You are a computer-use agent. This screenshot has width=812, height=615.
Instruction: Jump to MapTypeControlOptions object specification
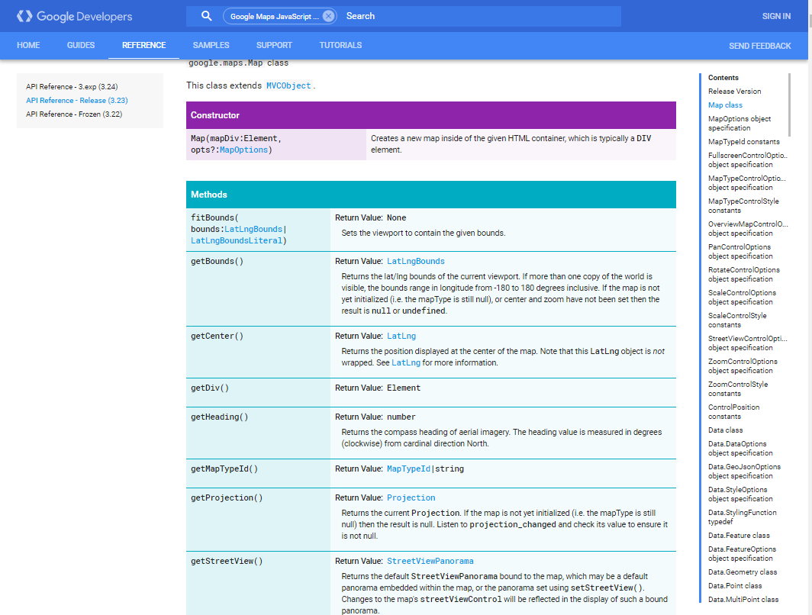click(746, 182)
